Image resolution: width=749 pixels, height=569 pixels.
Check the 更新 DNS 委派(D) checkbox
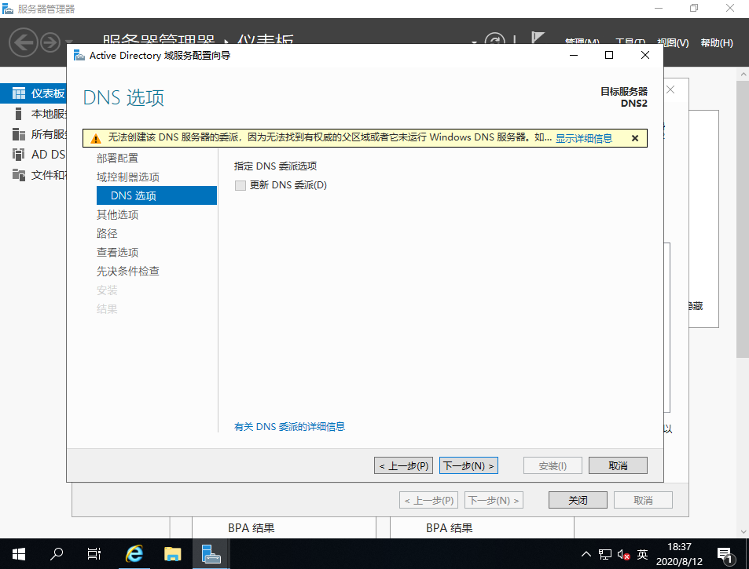240,185
